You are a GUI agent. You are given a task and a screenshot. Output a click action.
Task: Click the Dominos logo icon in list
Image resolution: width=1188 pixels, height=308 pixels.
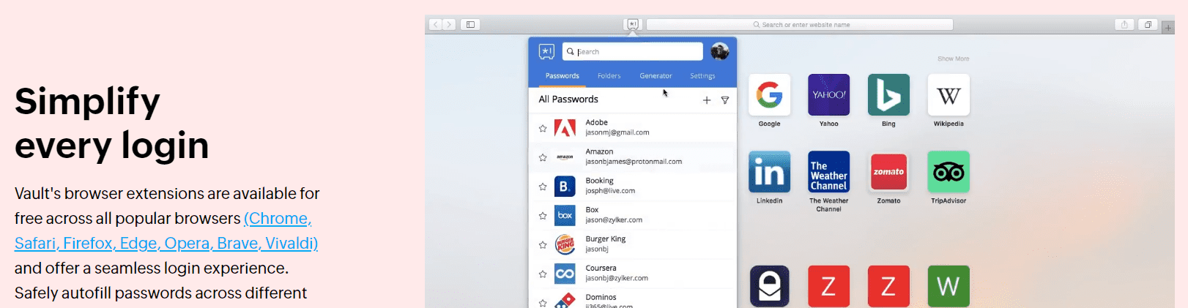(x=565, y=301)
